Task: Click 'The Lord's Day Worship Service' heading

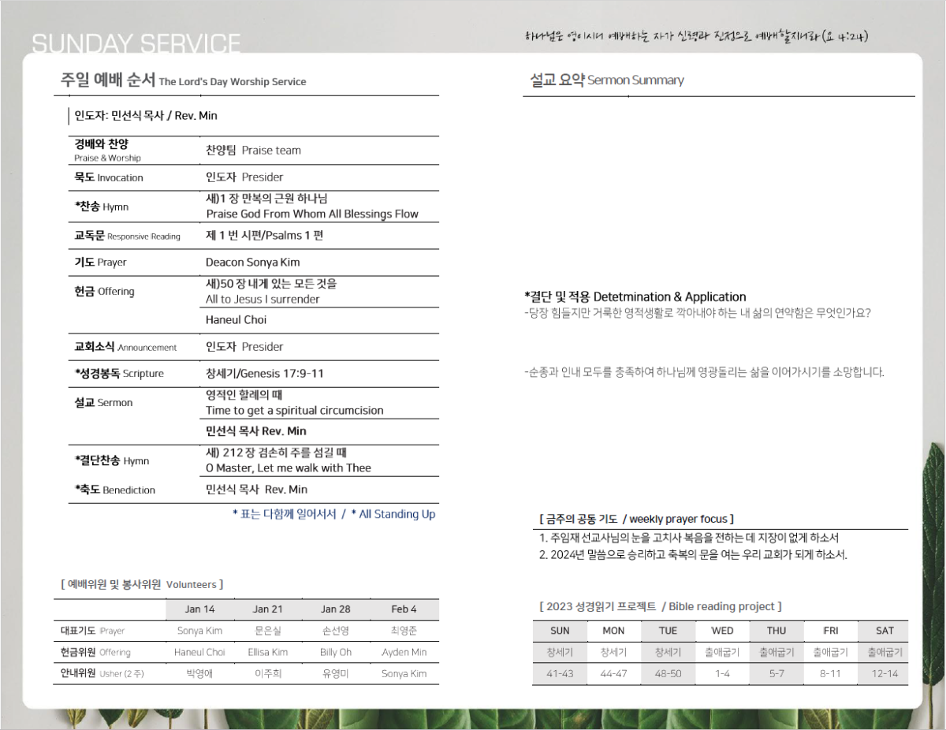Action: [x=233, y=82]
